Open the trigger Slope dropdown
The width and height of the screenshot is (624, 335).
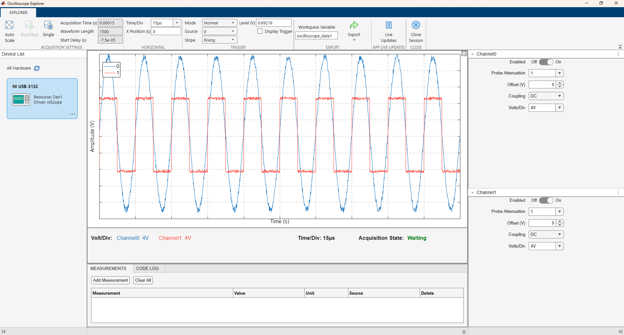click(220, 40)
